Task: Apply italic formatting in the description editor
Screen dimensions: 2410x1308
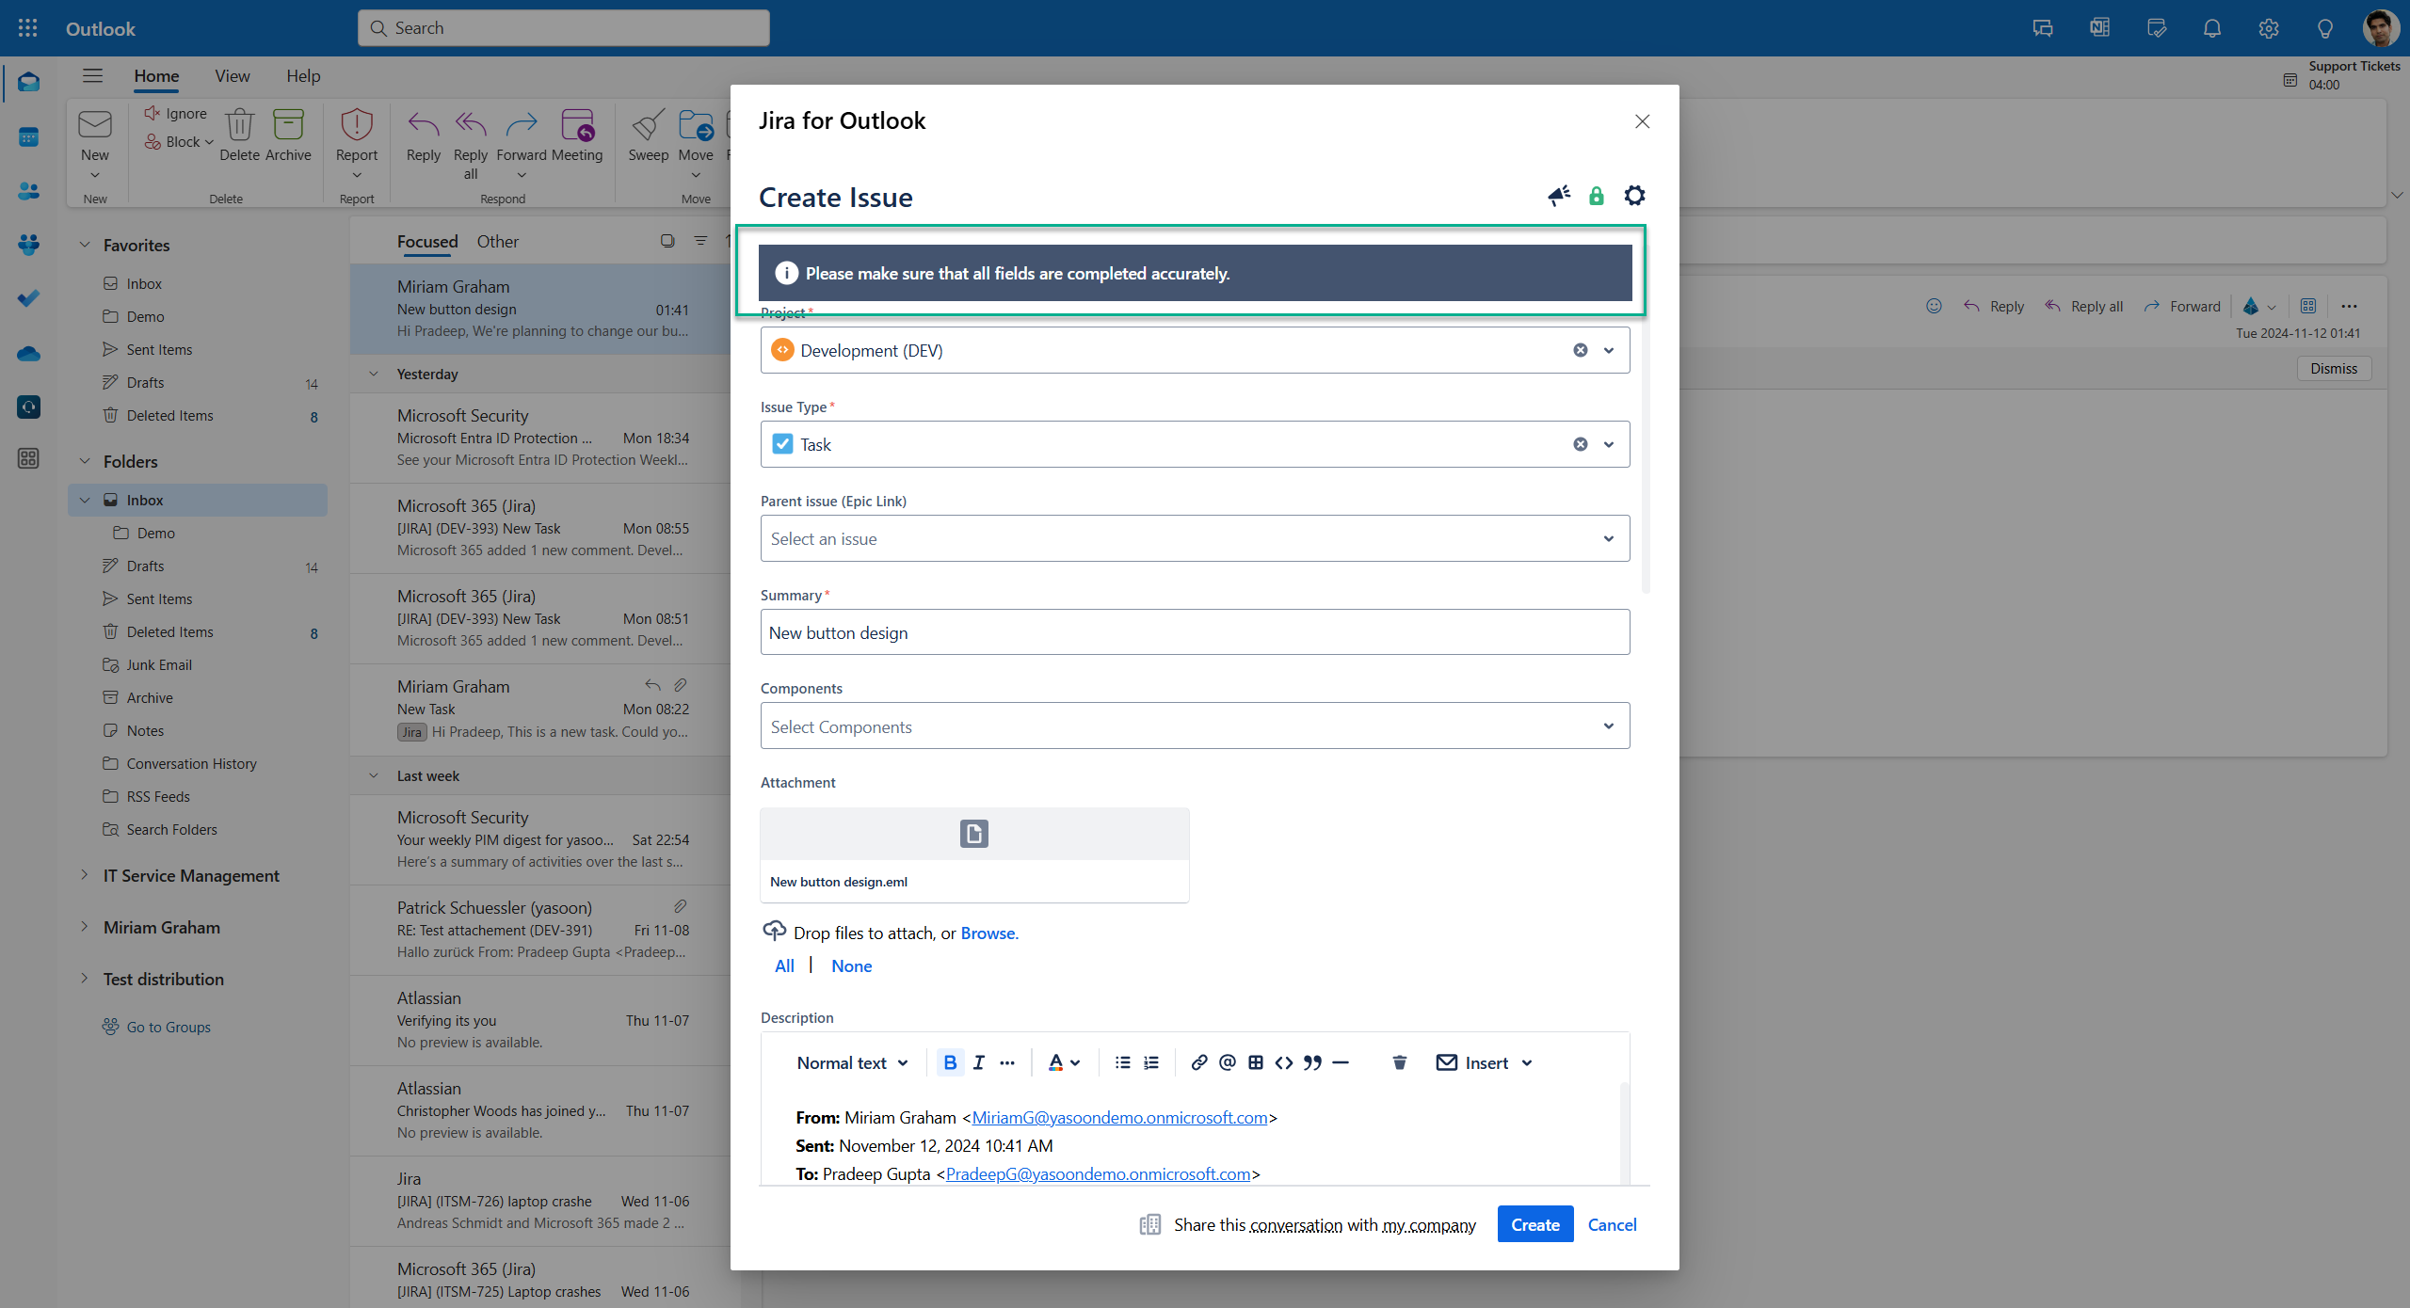Action: (978, 1061)
